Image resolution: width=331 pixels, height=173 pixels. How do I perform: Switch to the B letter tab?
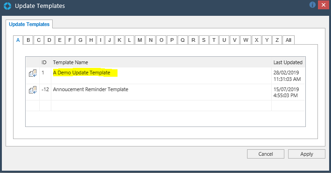click(28, 40)
